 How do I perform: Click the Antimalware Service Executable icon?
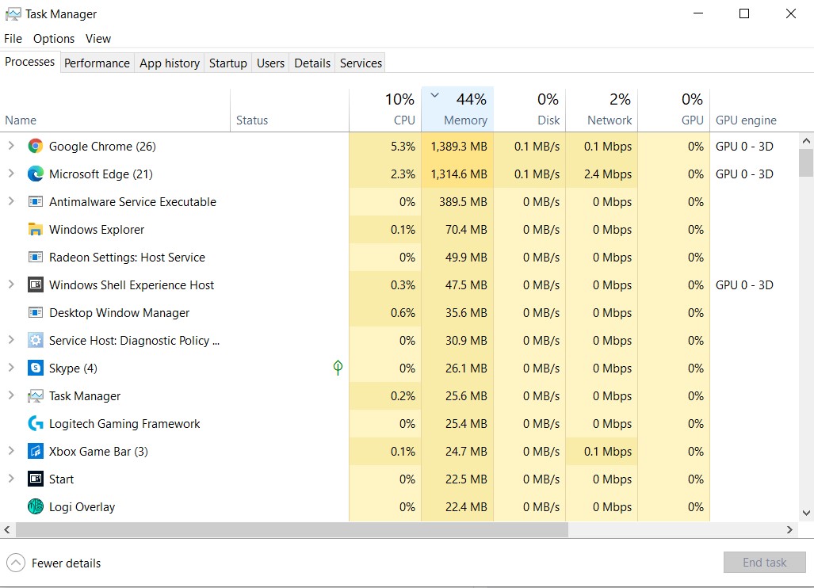coord(36,202)
